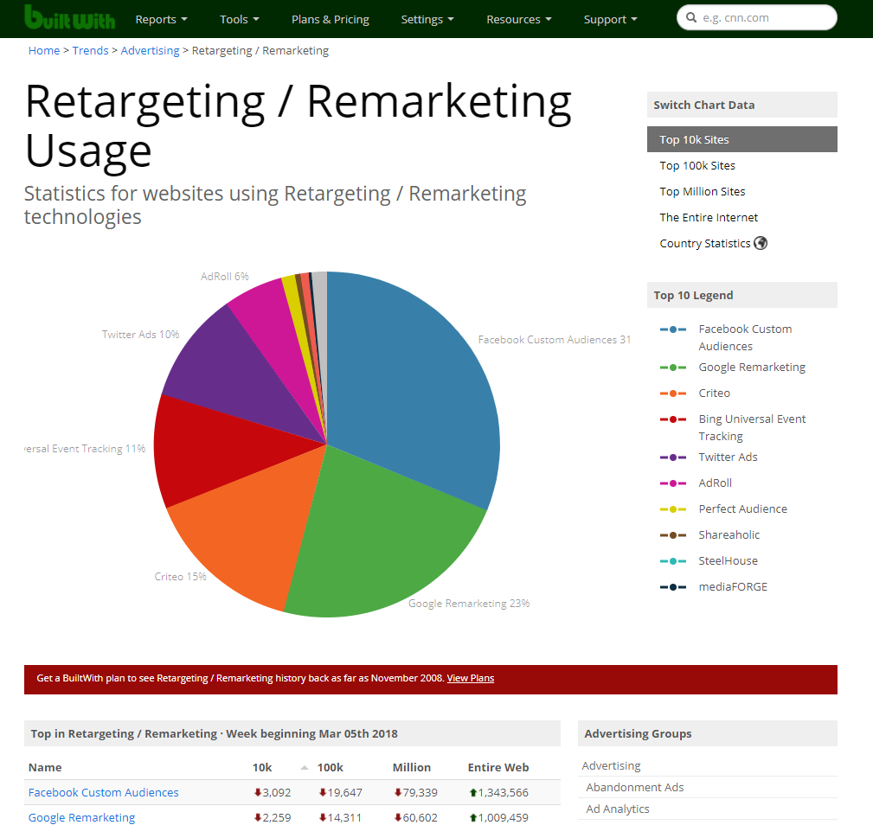Sort table by the 10k column header
Screen dimensions: 873x825
click(262, 767)
